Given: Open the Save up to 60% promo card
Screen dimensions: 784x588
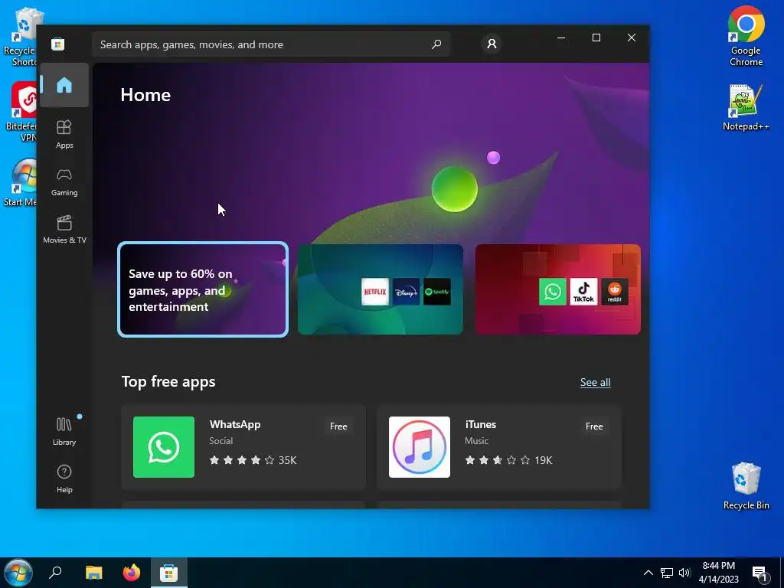Looking at the screenshot, I should click(x=202, y=289).
